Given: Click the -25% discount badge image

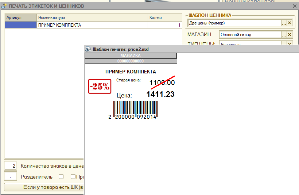Looking at the screenshot, I should [100, 86].
